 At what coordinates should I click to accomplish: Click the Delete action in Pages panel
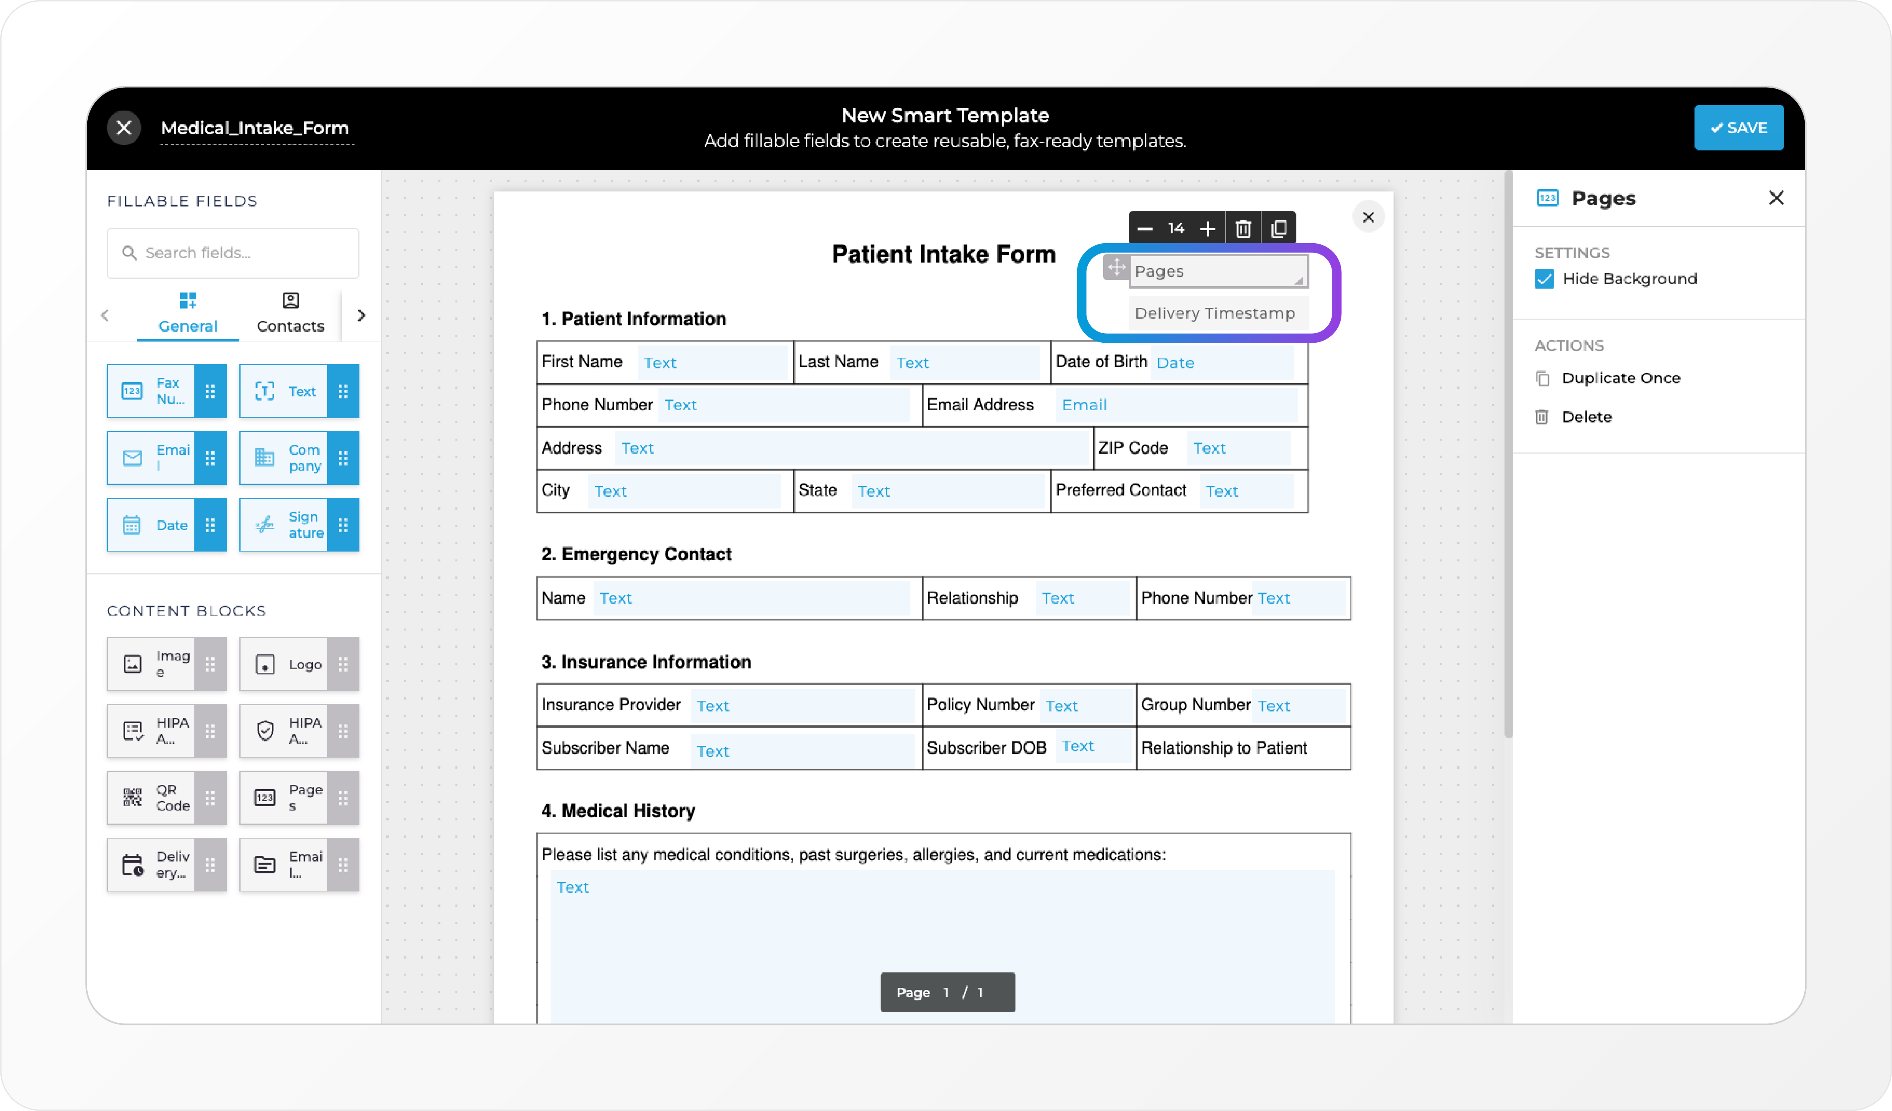click(1585, 417)
